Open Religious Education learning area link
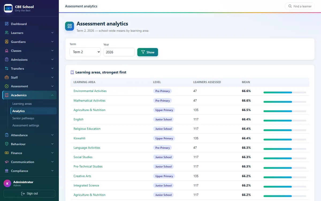This screenshot has width=321, height=201. (87, 129)
